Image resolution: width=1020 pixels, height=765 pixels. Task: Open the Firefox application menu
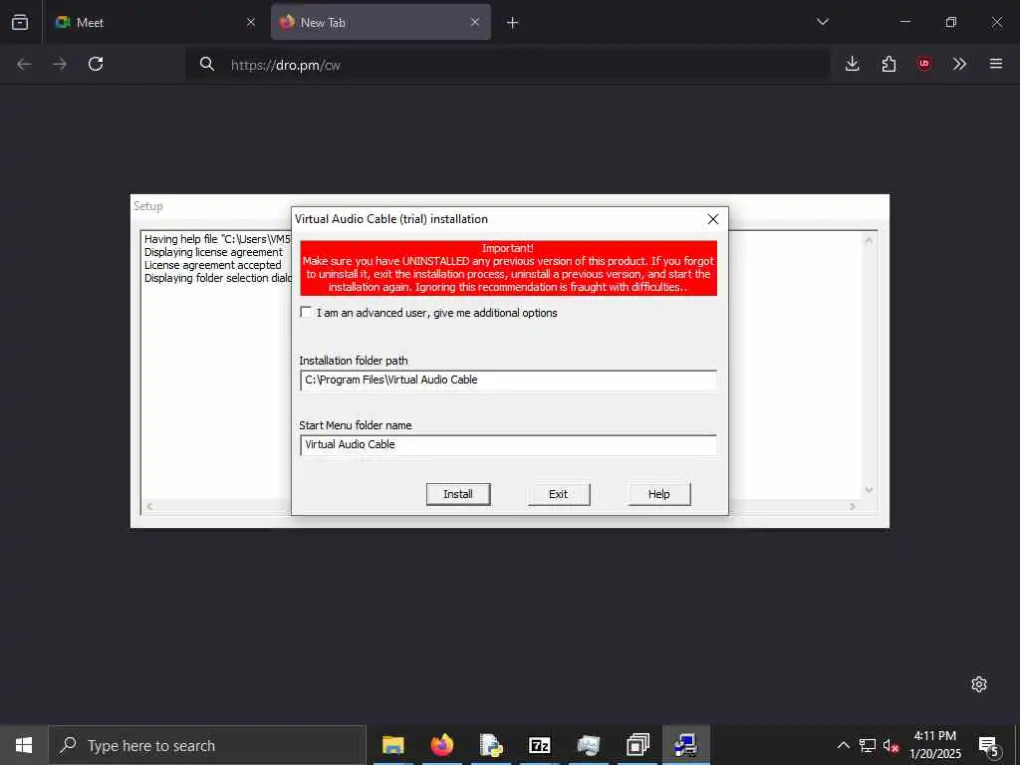(996, 64)
